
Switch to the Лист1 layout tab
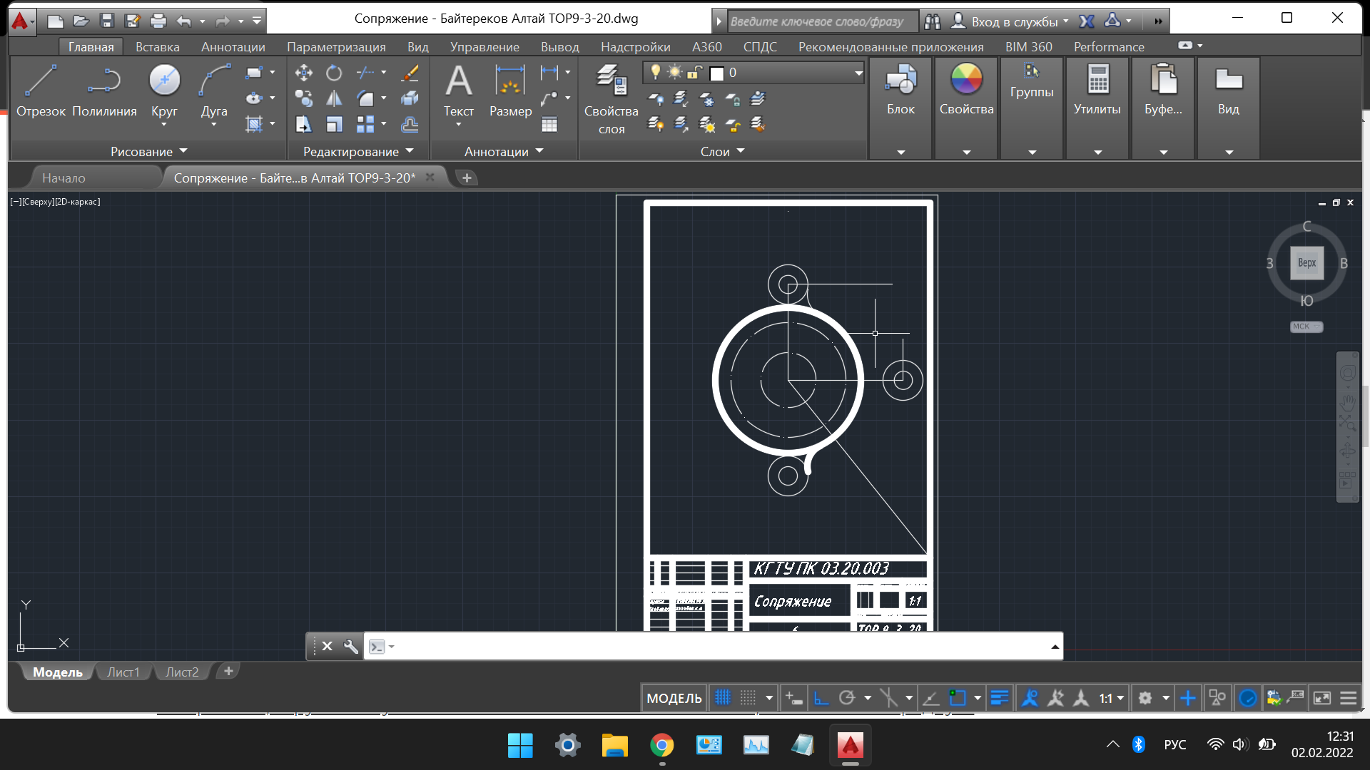(x=123, y=672)
